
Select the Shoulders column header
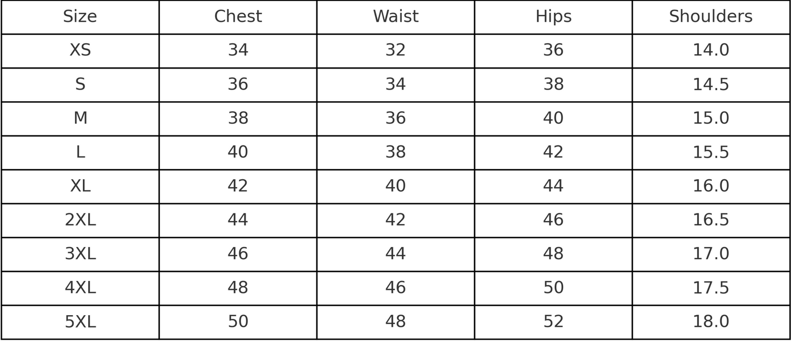711,17
